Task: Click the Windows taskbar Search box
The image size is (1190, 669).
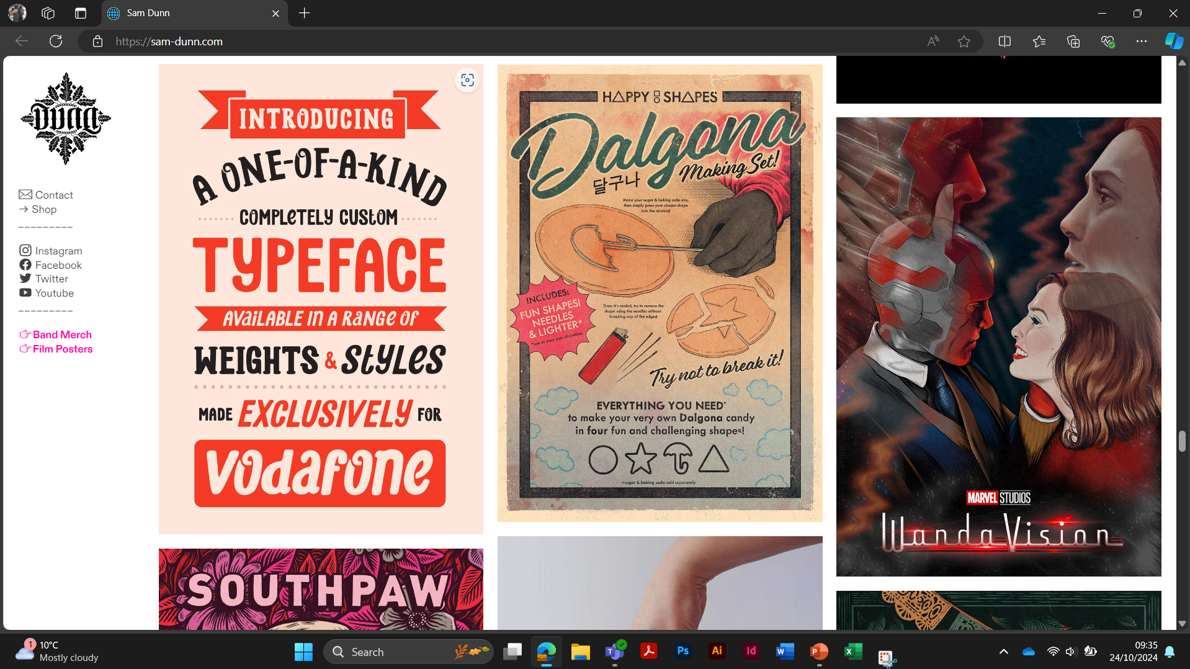Action: [408, 652]
